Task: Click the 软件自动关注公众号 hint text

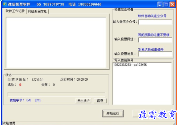Action: point(152,16)
